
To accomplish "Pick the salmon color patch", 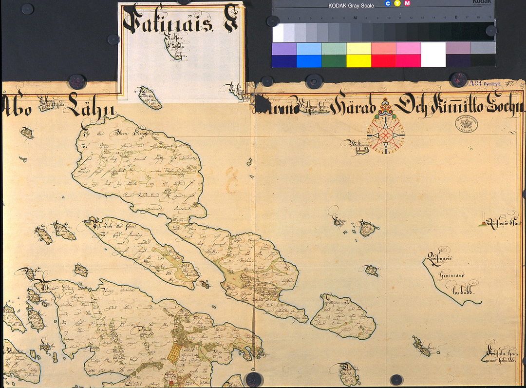I will pyautogui.click(x=383, y=49).
